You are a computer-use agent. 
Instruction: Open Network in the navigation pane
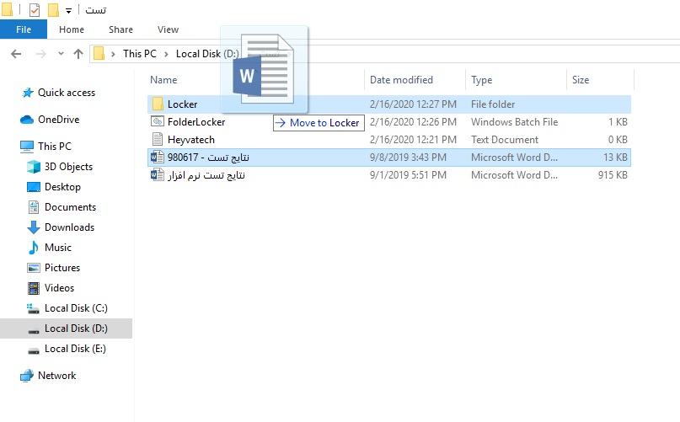tap(56, 376)
